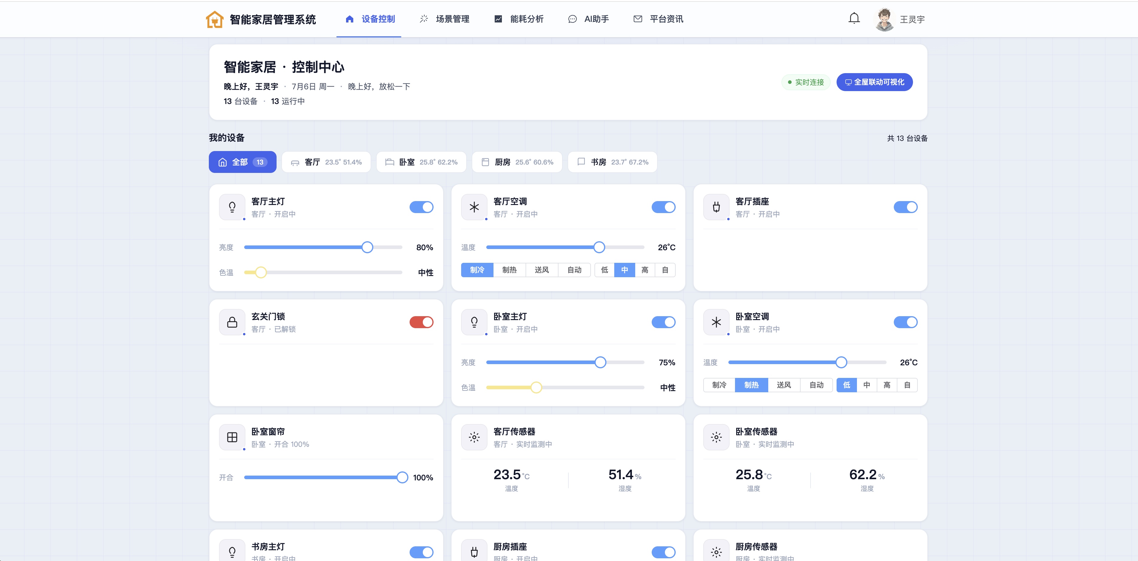Click the 卧室窗帘 开合 slider
This screenshot has height=561, width=1138.
point(326,477)
